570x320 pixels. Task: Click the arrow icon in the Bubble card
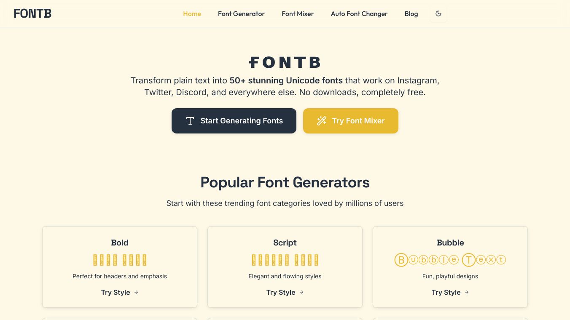tap(467, 292)
